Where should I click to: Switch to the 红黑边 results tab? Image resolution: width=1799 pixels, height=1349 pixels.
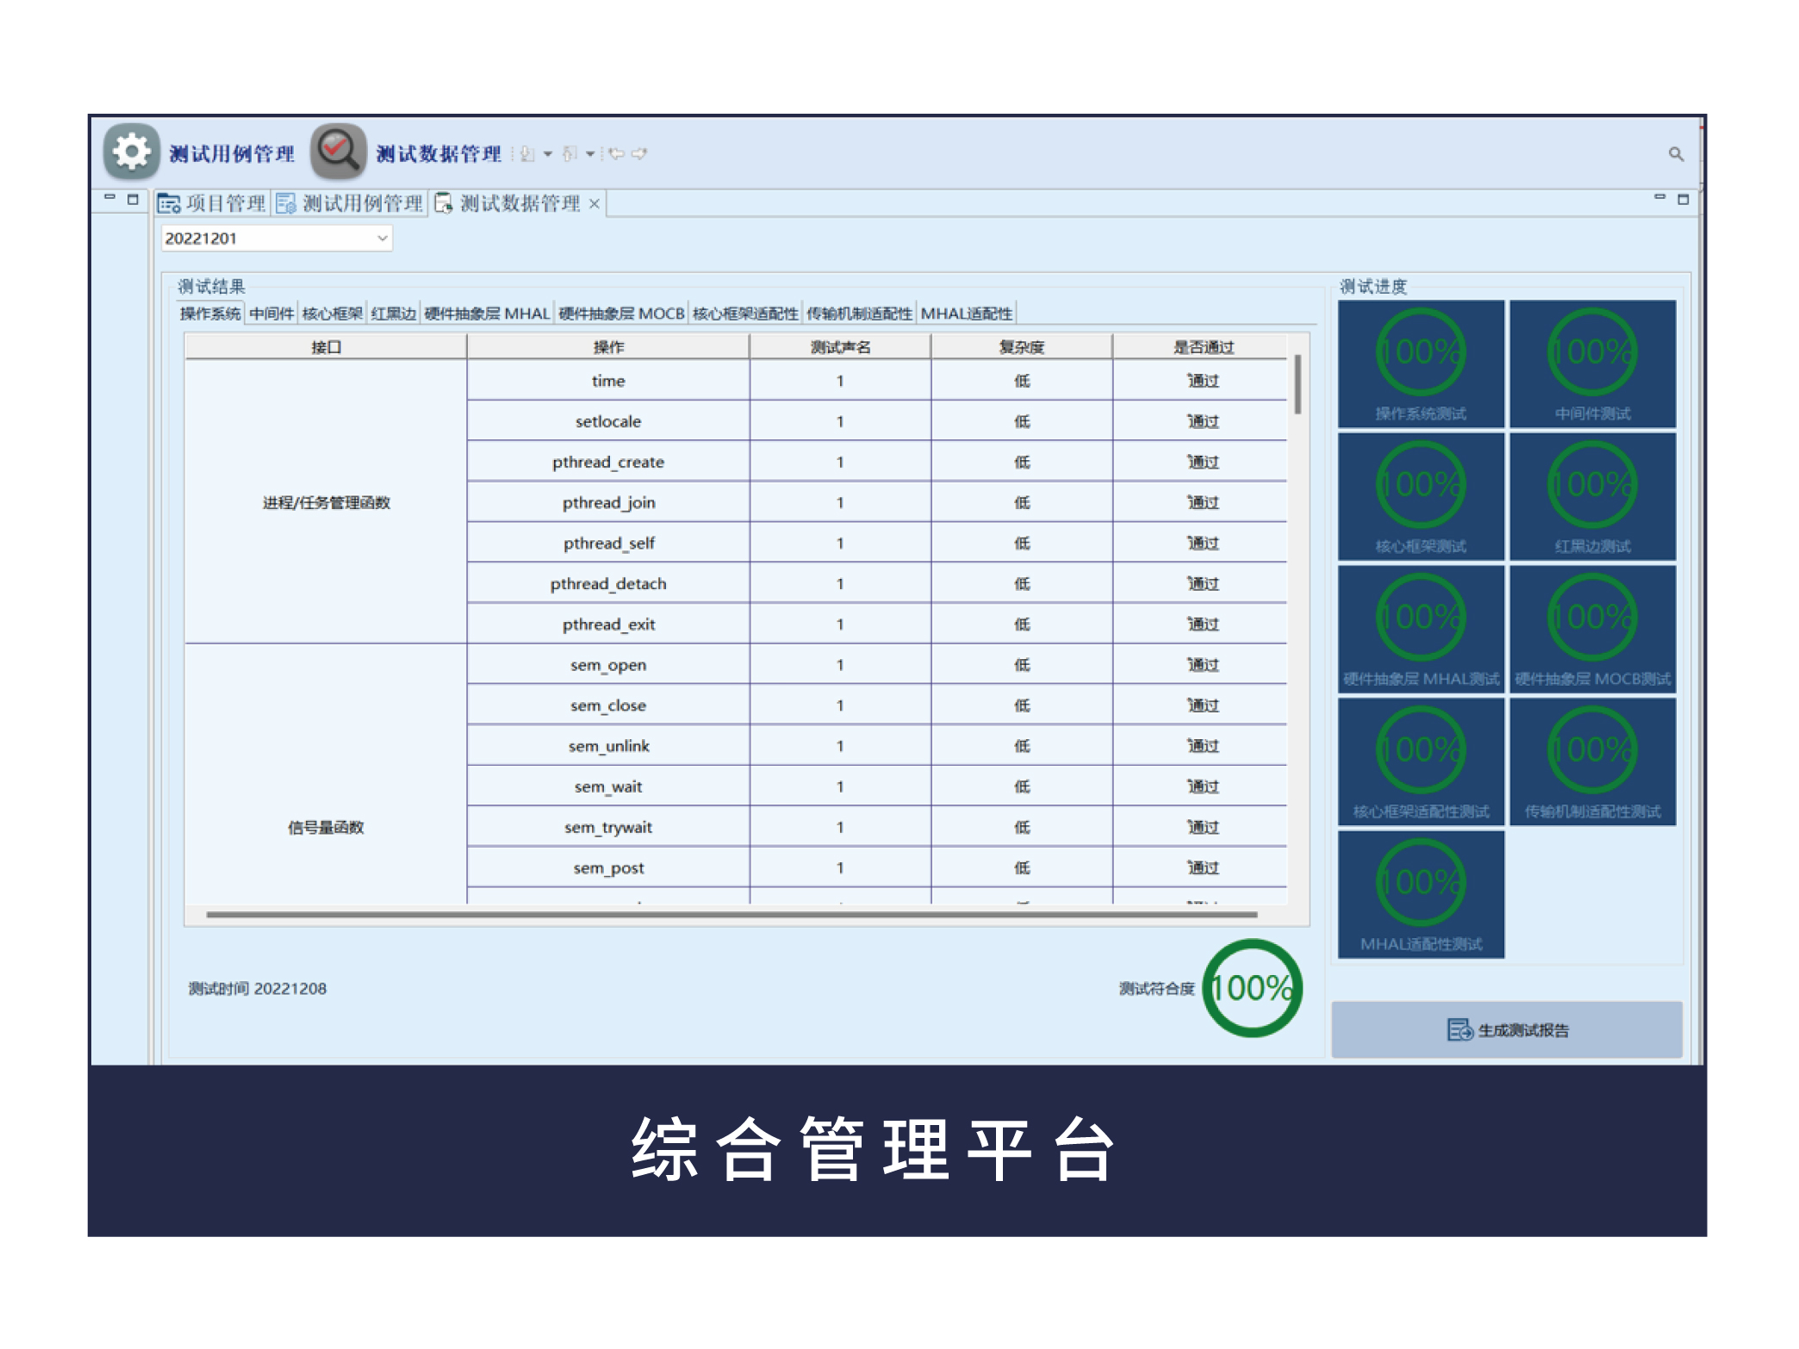tap(390, 313)
